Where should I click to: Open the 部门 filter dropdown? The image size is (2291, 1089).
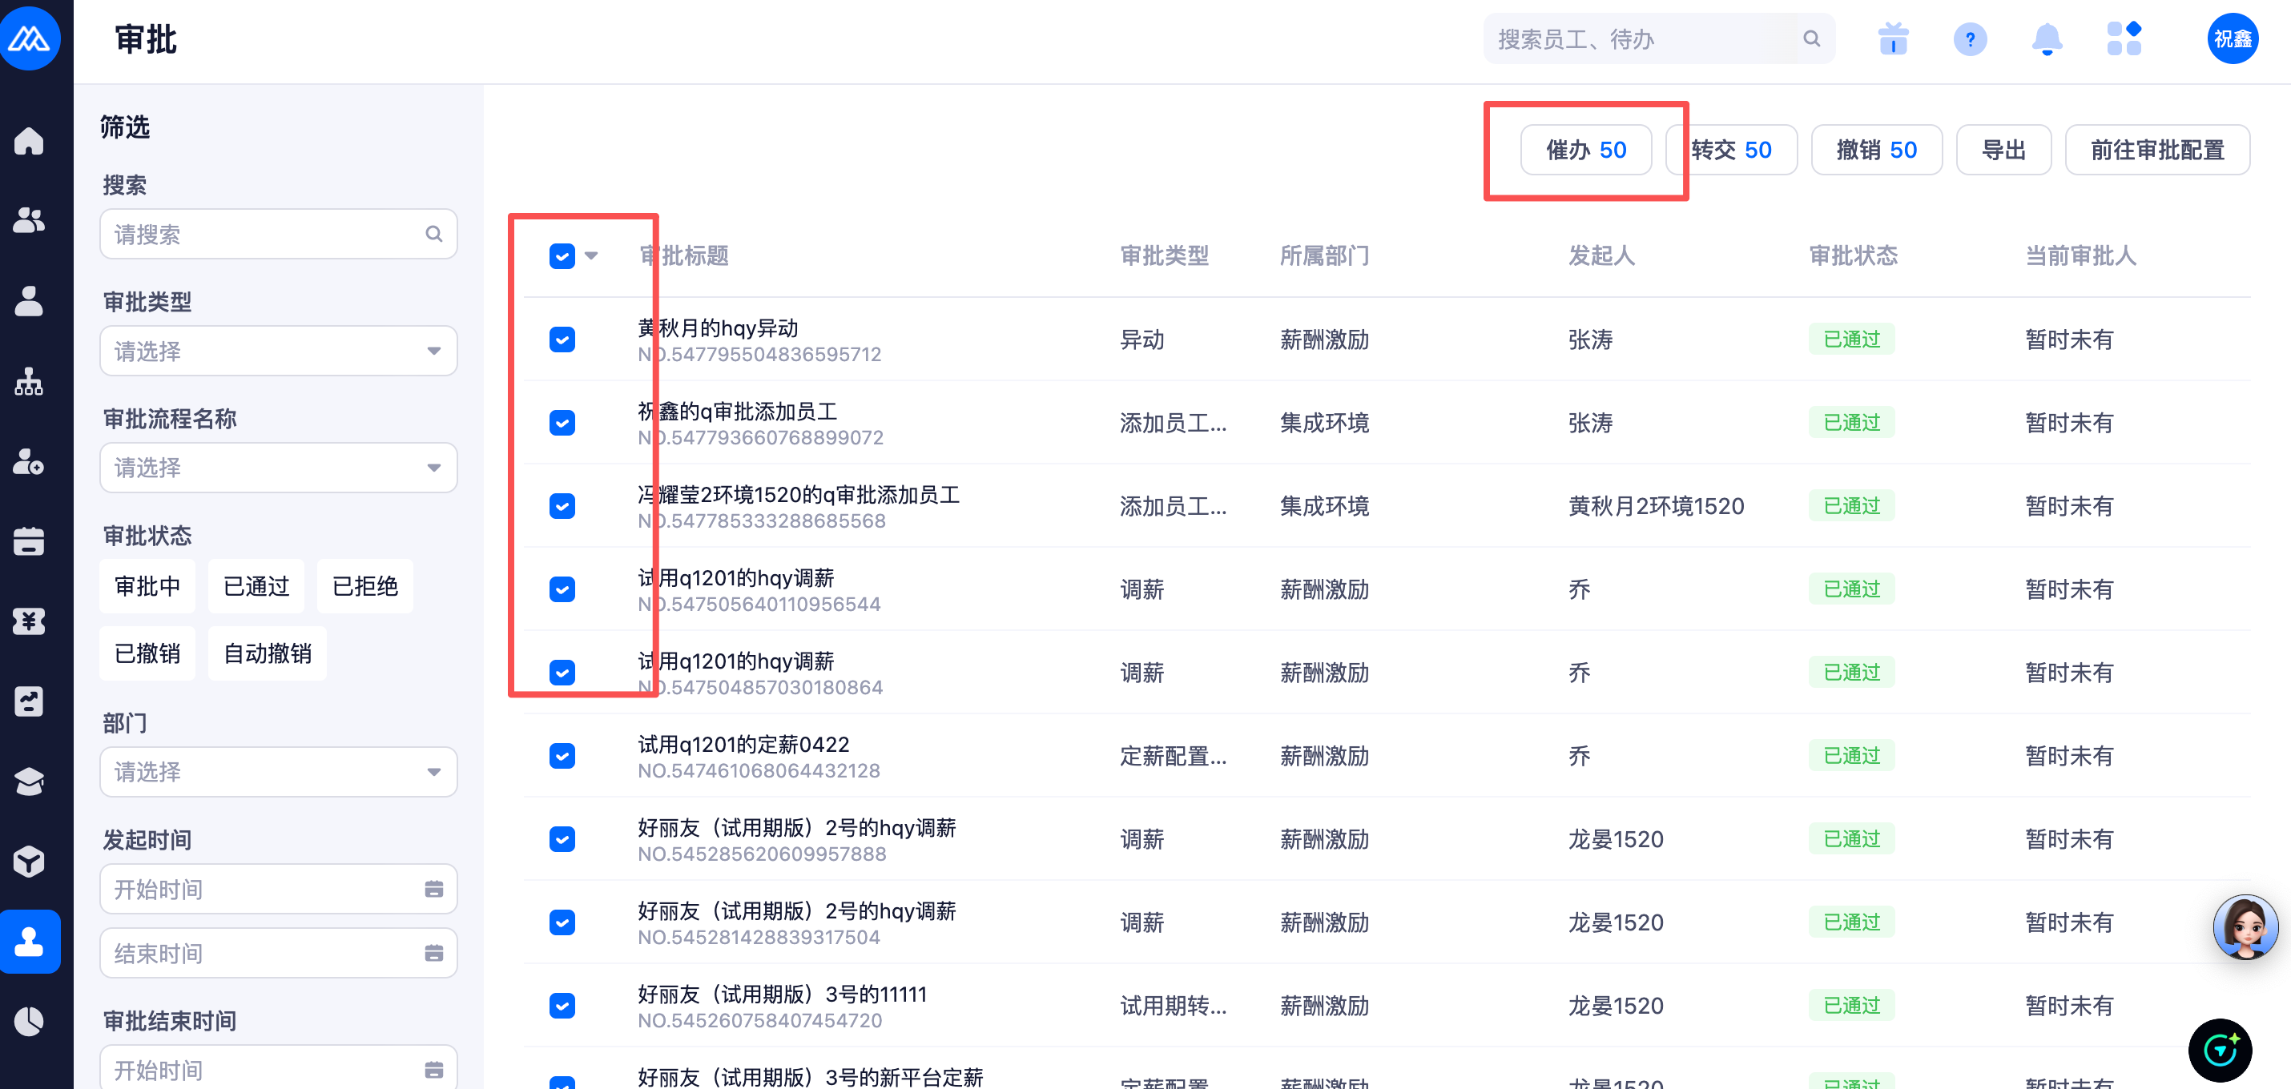(x=279, y=772)
